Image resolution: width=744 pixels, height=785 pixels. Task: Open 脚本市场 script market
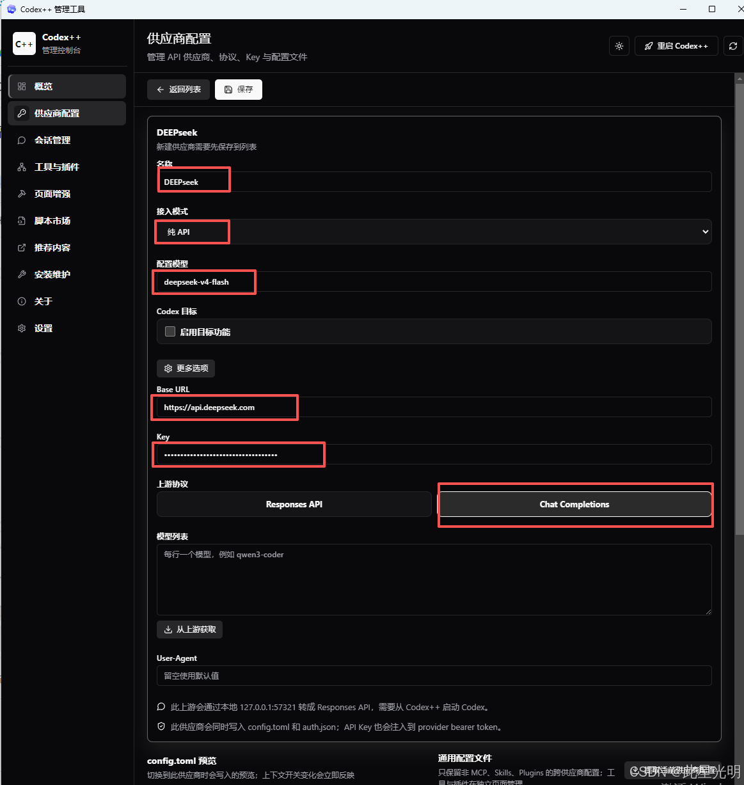[67, 221]
